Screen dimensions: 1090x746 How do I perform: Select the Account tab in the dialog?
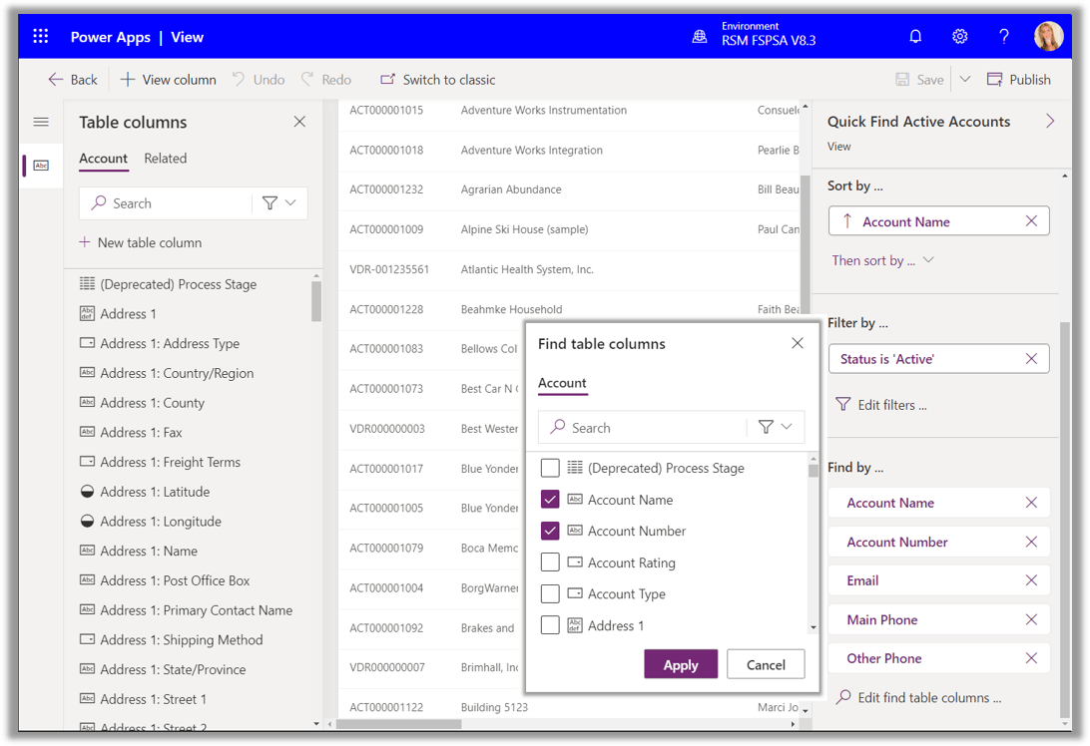coord(562,383)
